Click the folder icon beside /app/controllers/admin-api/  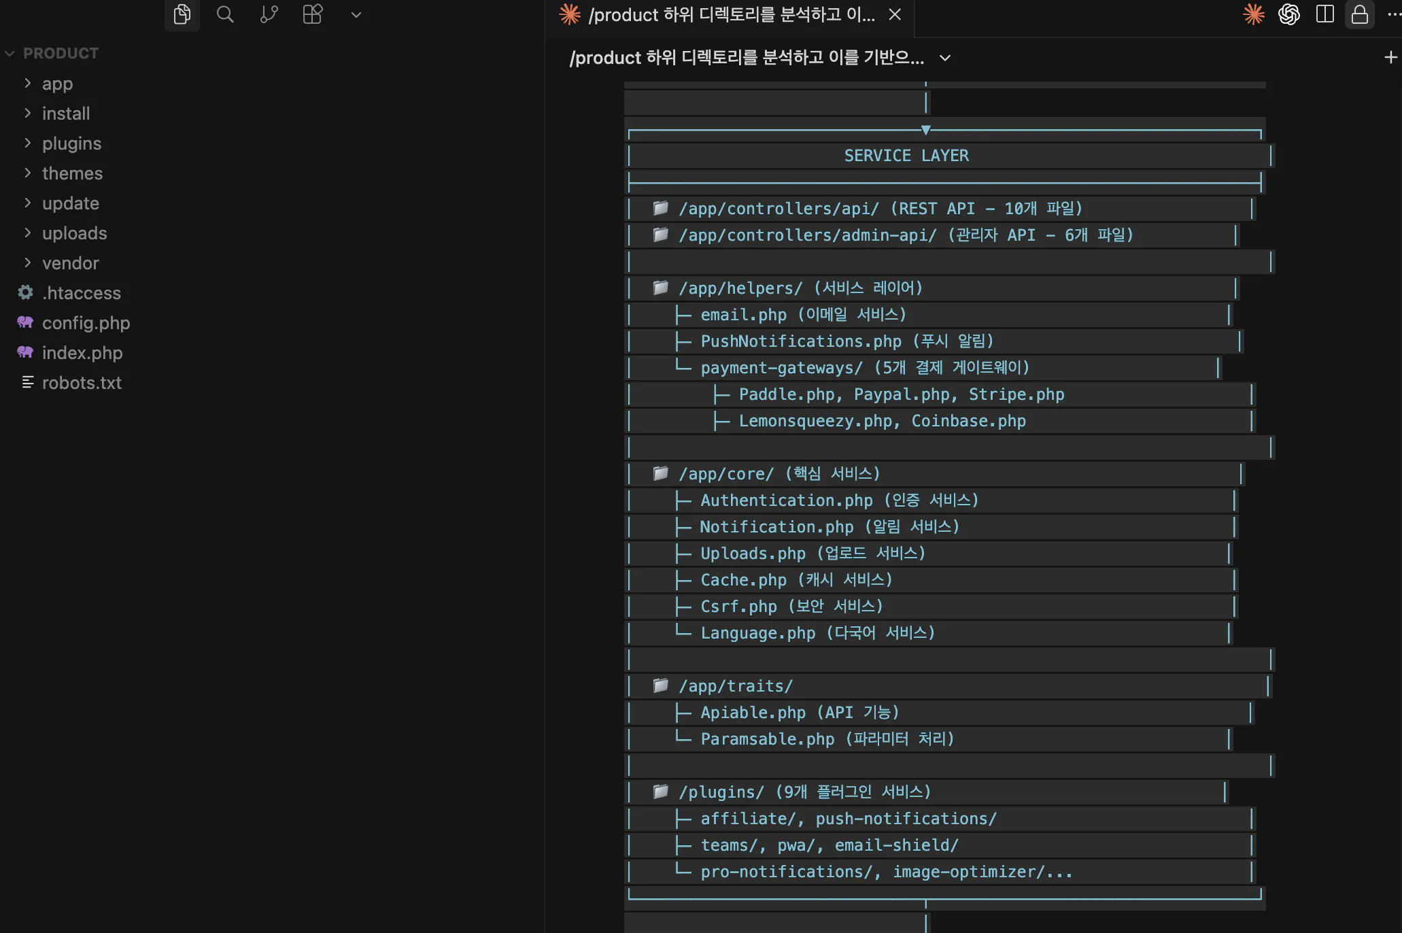coord(660,235)
